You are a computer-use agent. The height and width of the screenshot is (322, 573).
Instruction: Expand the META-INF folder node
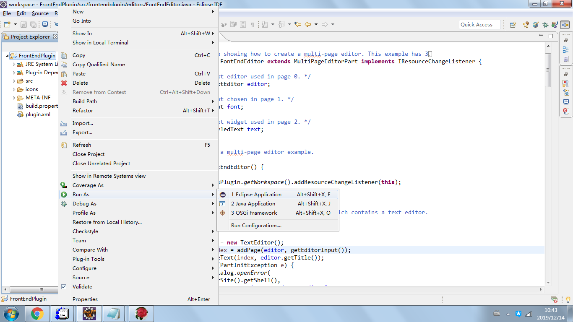(x=14, y=98)
